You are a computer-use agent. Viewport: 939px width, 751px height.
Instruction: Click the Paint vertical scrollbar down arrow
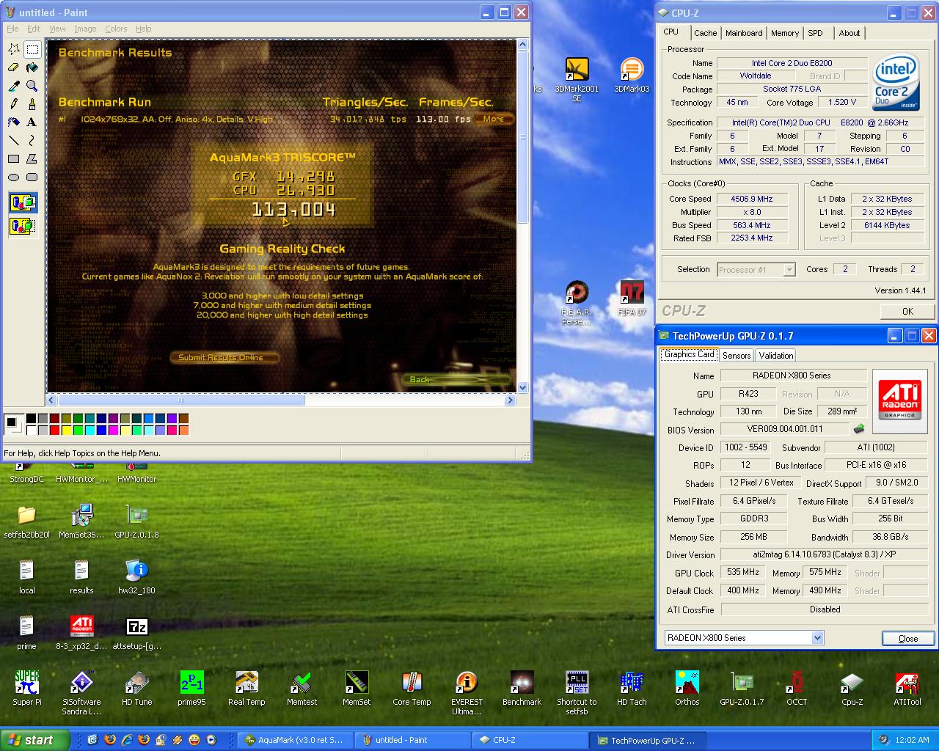click(522, 387)
